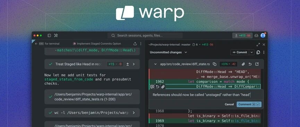Click line number 1962 in diff
300x127 pixels.
tap(160, 82)
